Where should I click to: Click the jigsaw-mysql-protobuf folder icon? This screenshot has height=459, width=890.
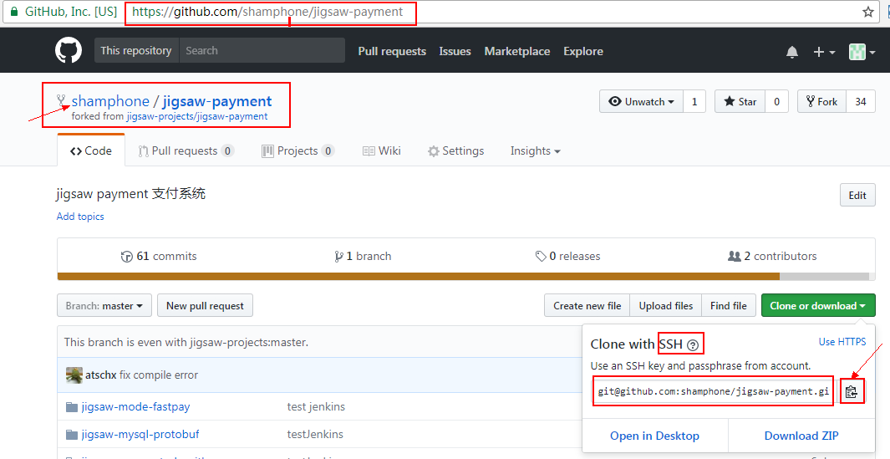pos(72,435)
